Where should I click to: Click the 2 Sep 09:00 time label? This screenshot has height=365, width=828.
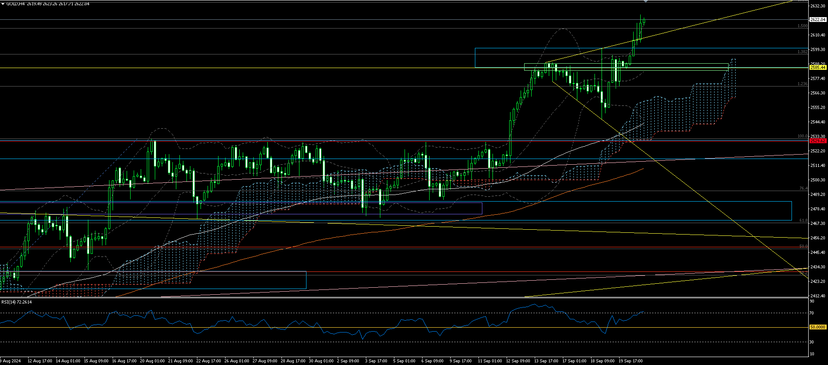[348, 361]
